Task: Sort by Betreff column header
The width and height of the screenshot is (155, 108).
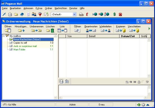Action: coord(103,36)
